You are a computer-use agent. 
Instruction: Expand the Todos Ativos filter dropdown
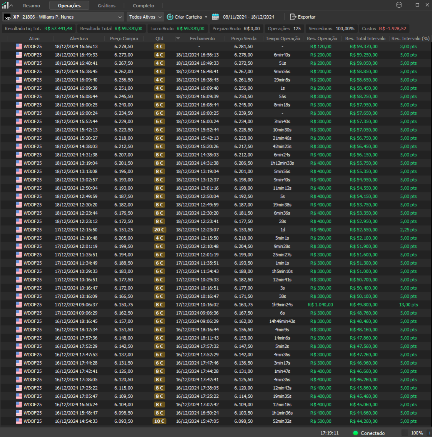point(160,17)
